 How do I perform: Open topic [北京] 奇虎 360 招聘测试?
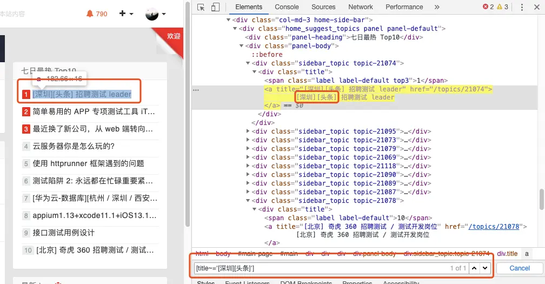[95, 250]
